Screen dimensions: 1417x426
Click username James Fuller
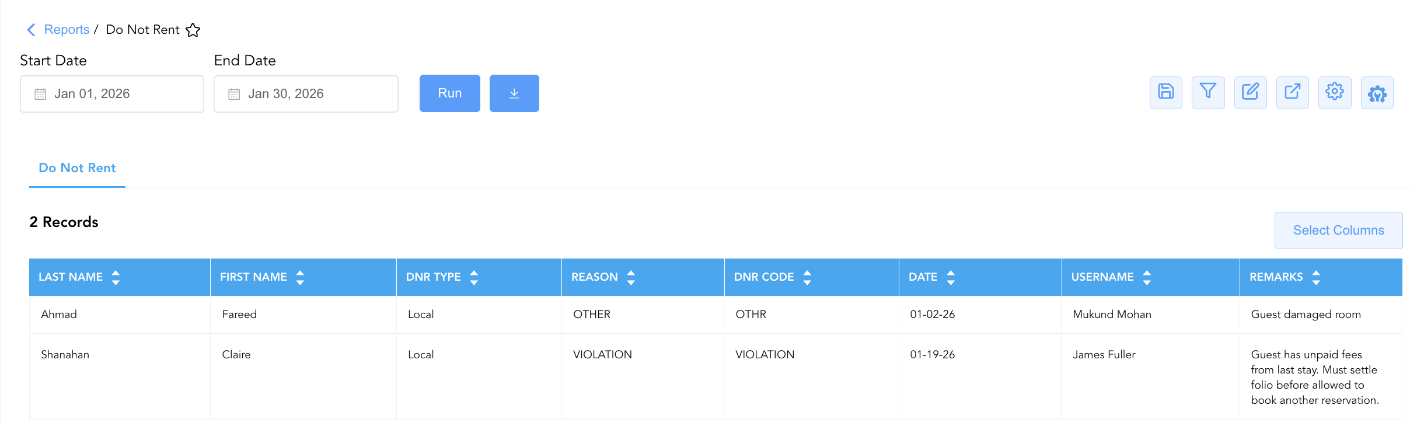point(1104,355)
